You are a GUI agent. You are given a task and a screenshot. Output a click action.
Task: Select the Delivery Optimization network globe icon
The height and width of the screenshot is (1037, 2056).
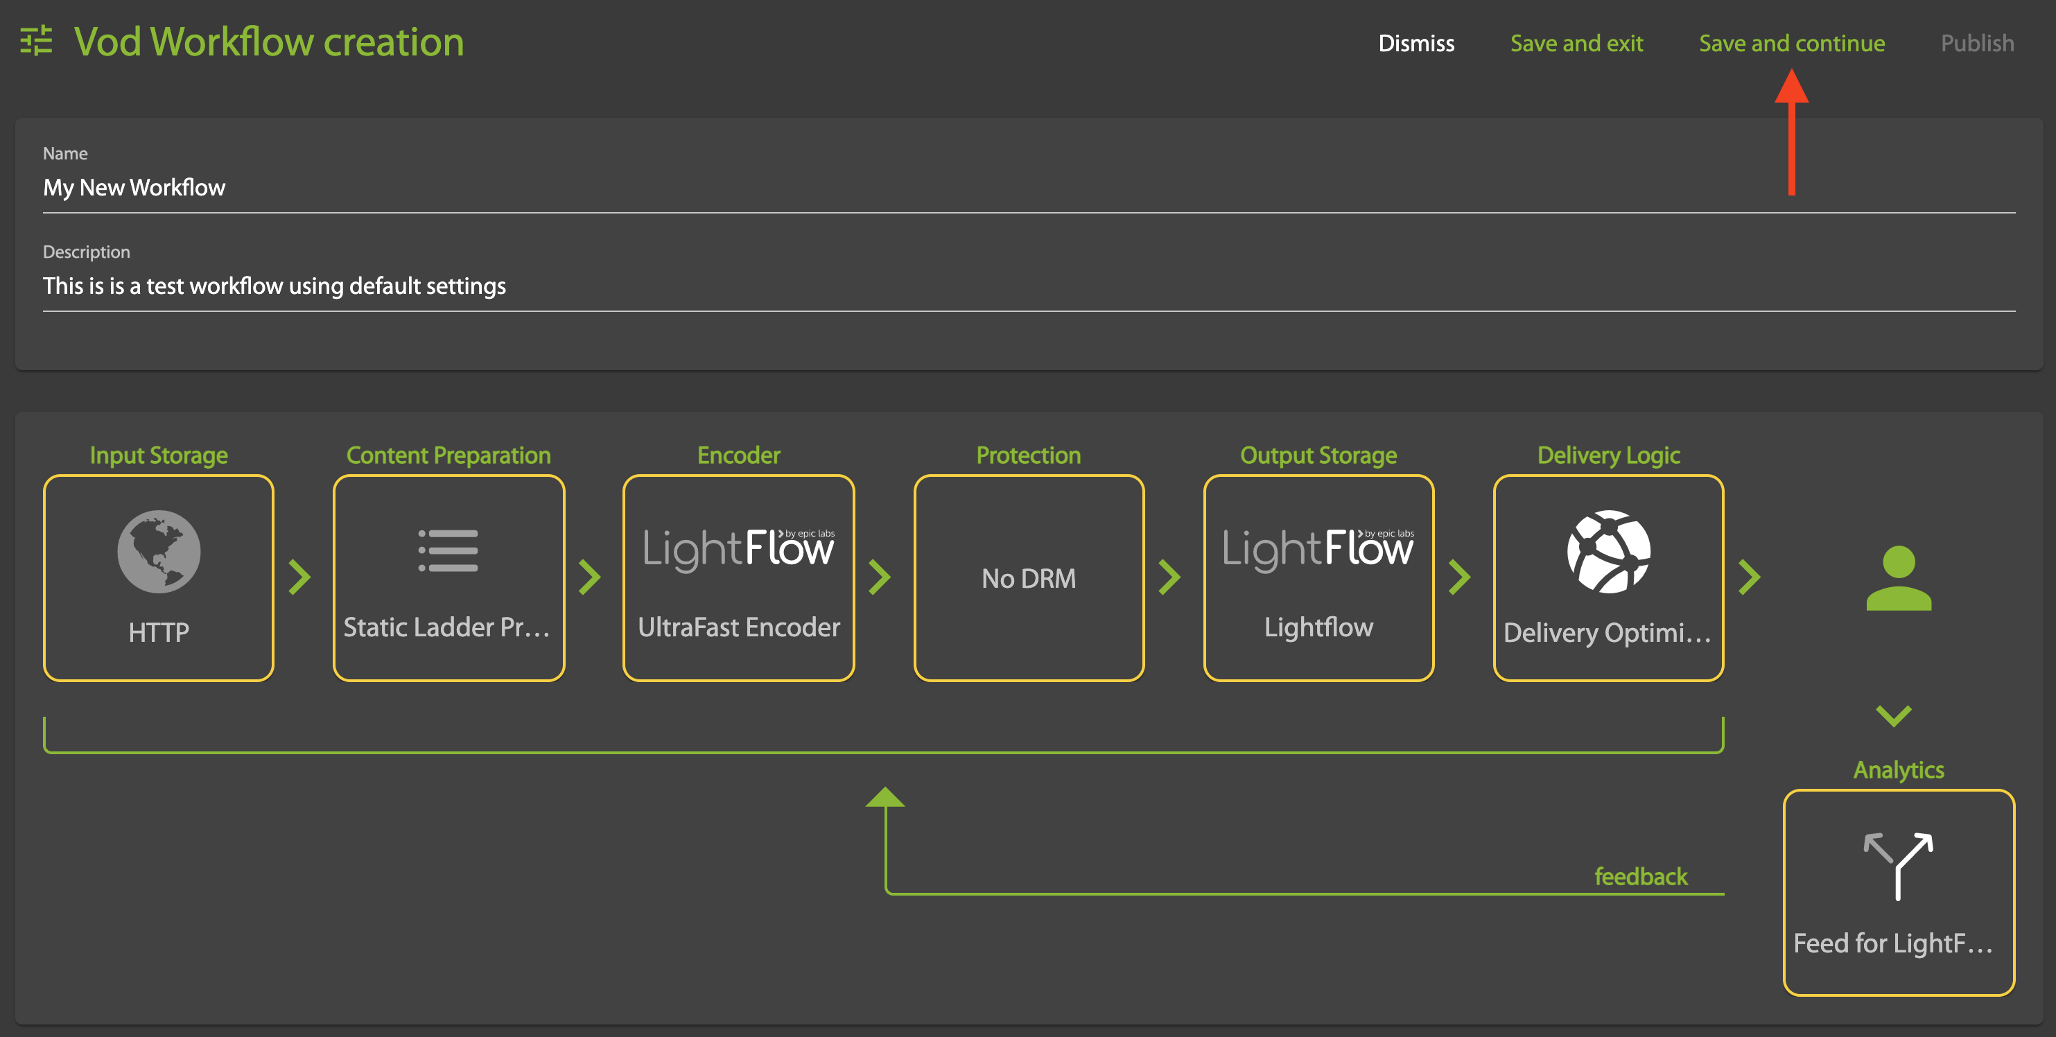(1608, 552)
